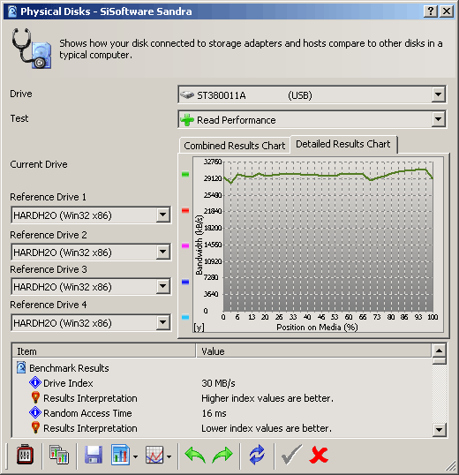Click the blue Reference Drive 3 swatch
The width and height of the screenshot is (459, 475).
coord(185,282)
